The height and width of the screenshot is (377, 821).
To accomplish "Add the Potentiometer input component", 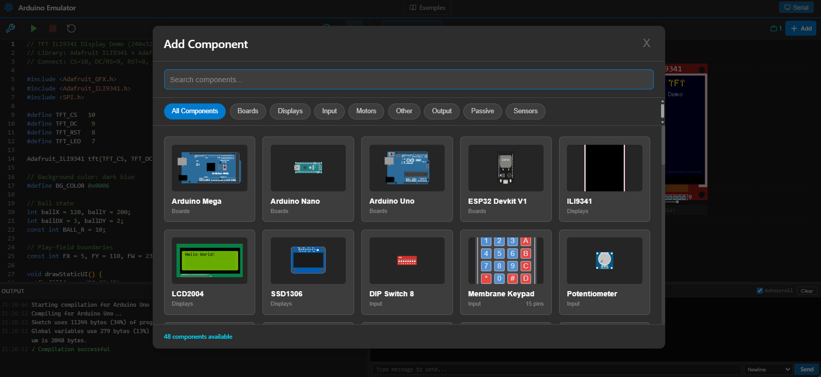I will [604, 272].
